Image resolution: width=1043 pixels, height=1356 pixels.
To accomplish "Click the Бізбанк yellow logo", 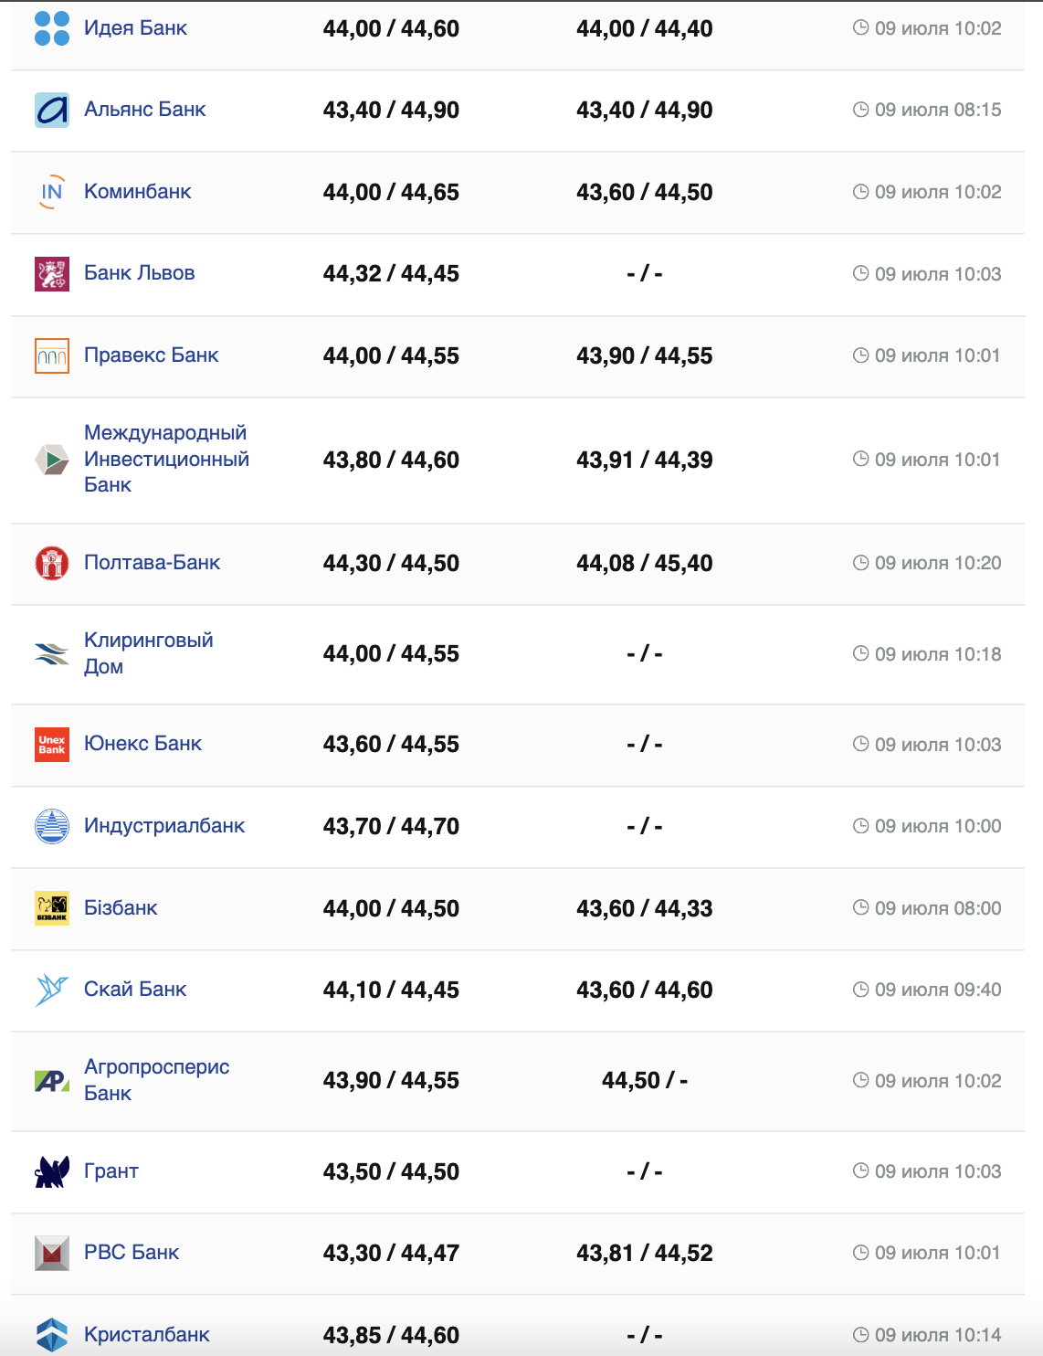I will tap(52, 908).
